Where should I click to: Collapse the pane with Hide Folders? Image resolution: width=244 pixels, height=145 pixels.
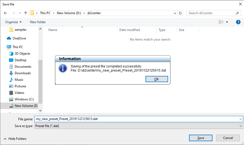tap(15, 139)
